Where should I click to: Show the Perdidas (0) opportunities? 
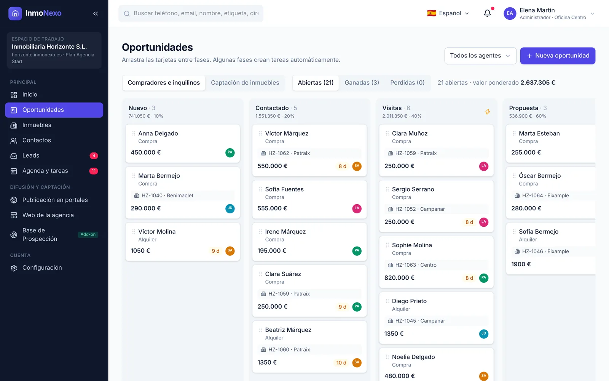(x=407, y=83)
